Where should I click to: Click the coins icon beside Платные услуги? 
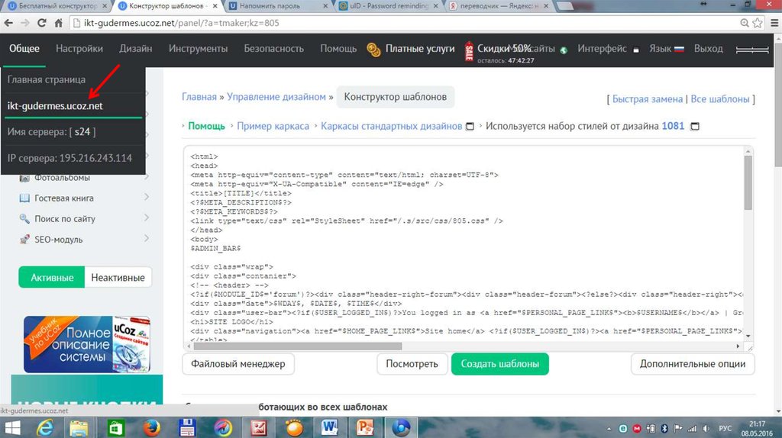[373, 50]
